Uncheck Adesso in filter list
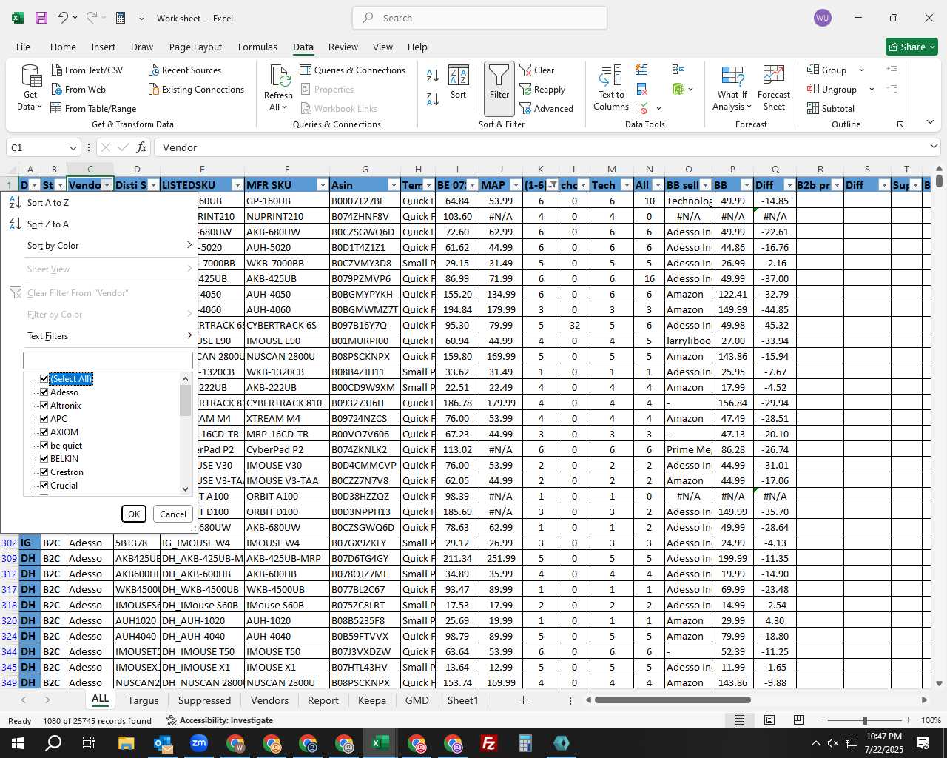 click(44, 392)
